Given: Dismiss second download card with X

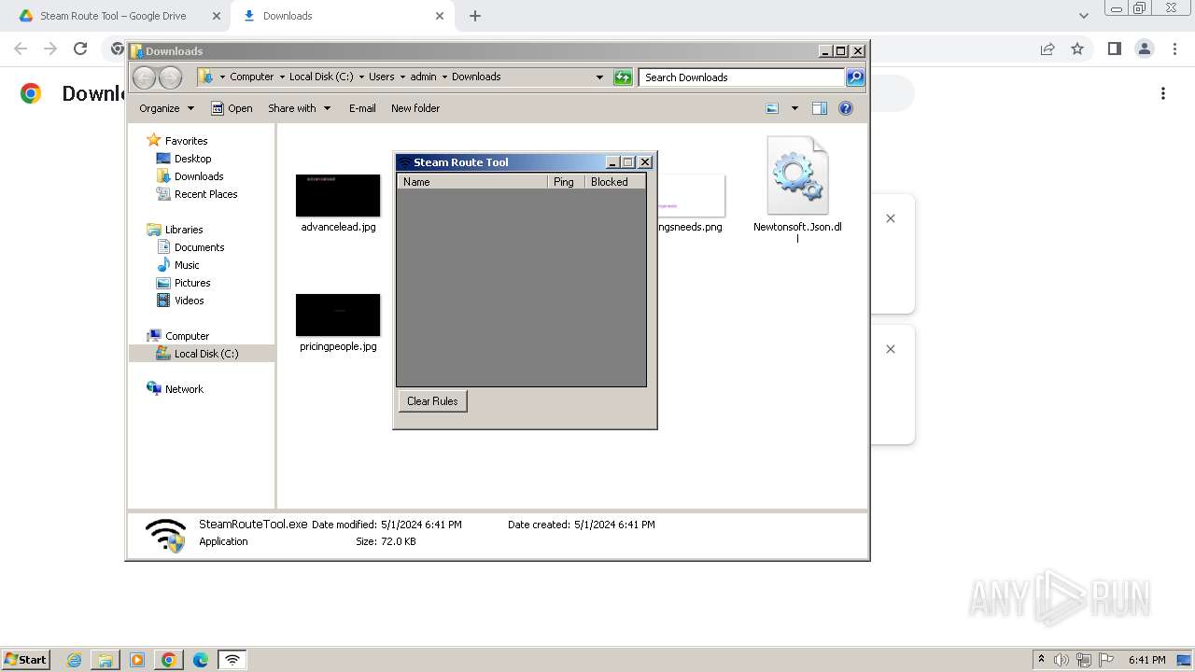Looking at the screenshot, I should (891, 349).
